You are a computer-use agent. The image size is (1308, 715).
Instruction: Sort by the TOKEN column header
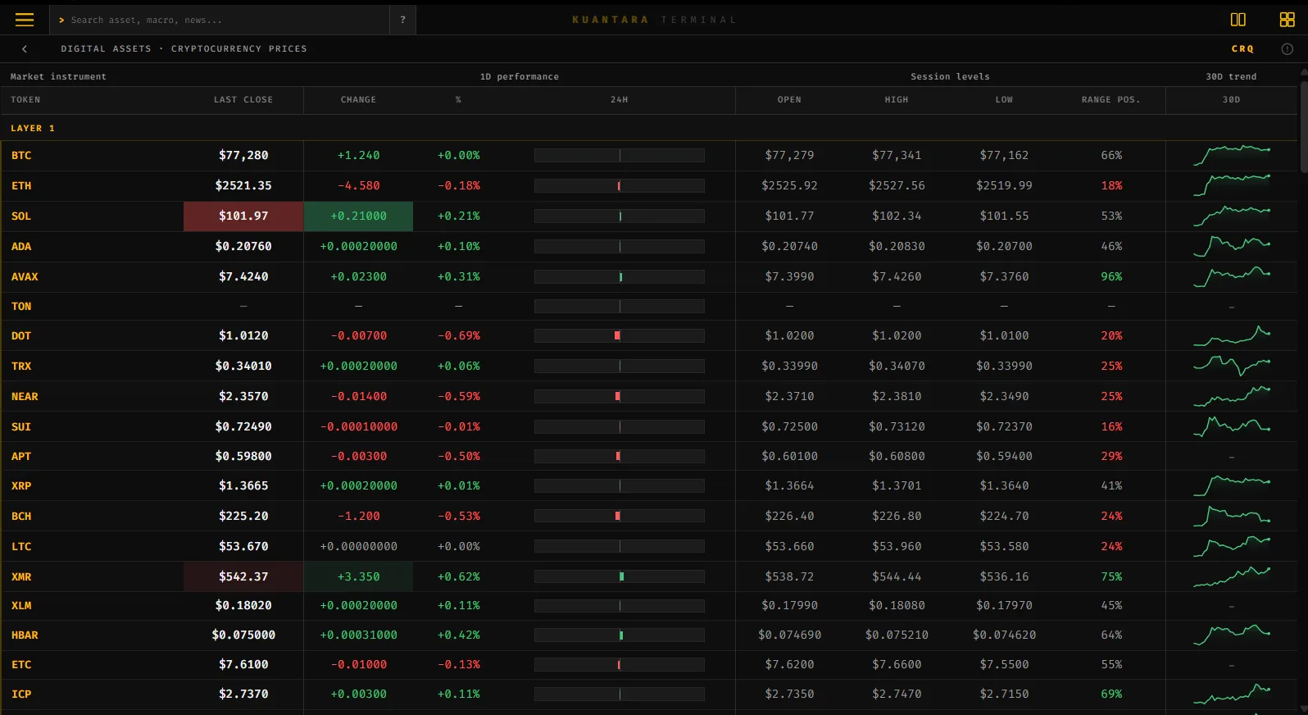click(25, 100)
